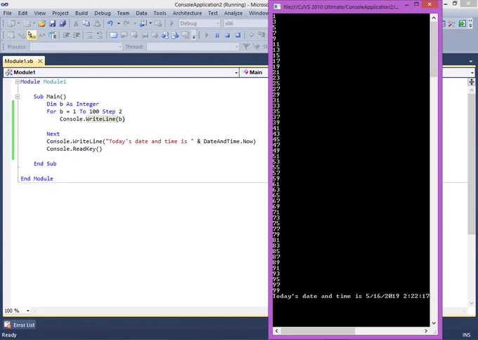Viewport: 478px width, 340px height.
Task: Click the Comment Out Selected Lines icon
Action: tap(90, 35)
